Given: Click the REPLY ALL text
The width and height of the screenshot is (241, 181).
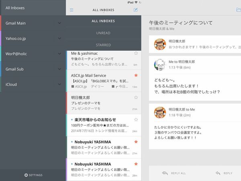Looking at the screenshot, I should [x=178, y=173].
